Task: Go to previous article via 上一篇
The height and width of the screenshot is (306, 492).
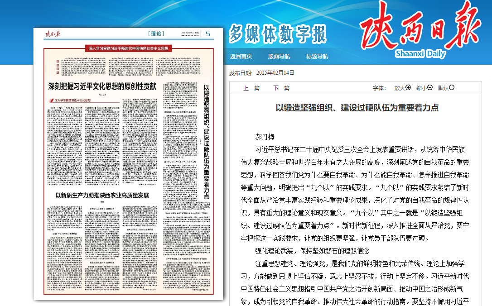Action: pos(251,88)
